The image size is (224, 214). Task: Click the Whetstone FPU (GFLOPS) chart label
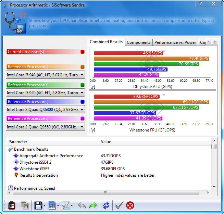point(152,130)
